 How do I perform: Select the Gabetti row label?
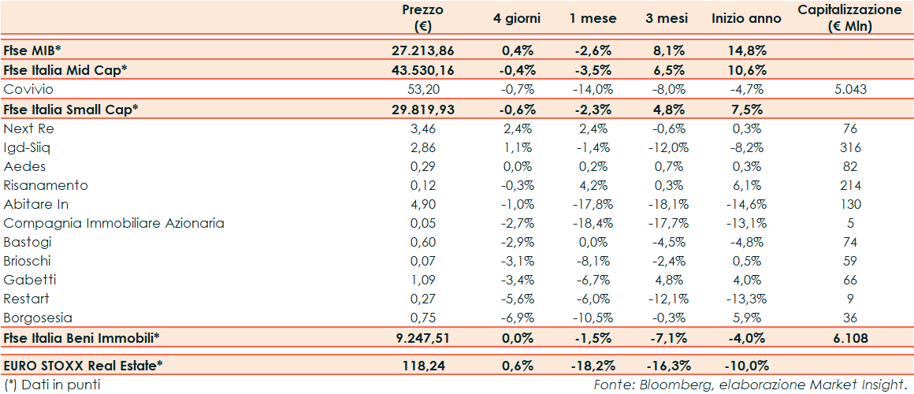(x=29, y=280)
